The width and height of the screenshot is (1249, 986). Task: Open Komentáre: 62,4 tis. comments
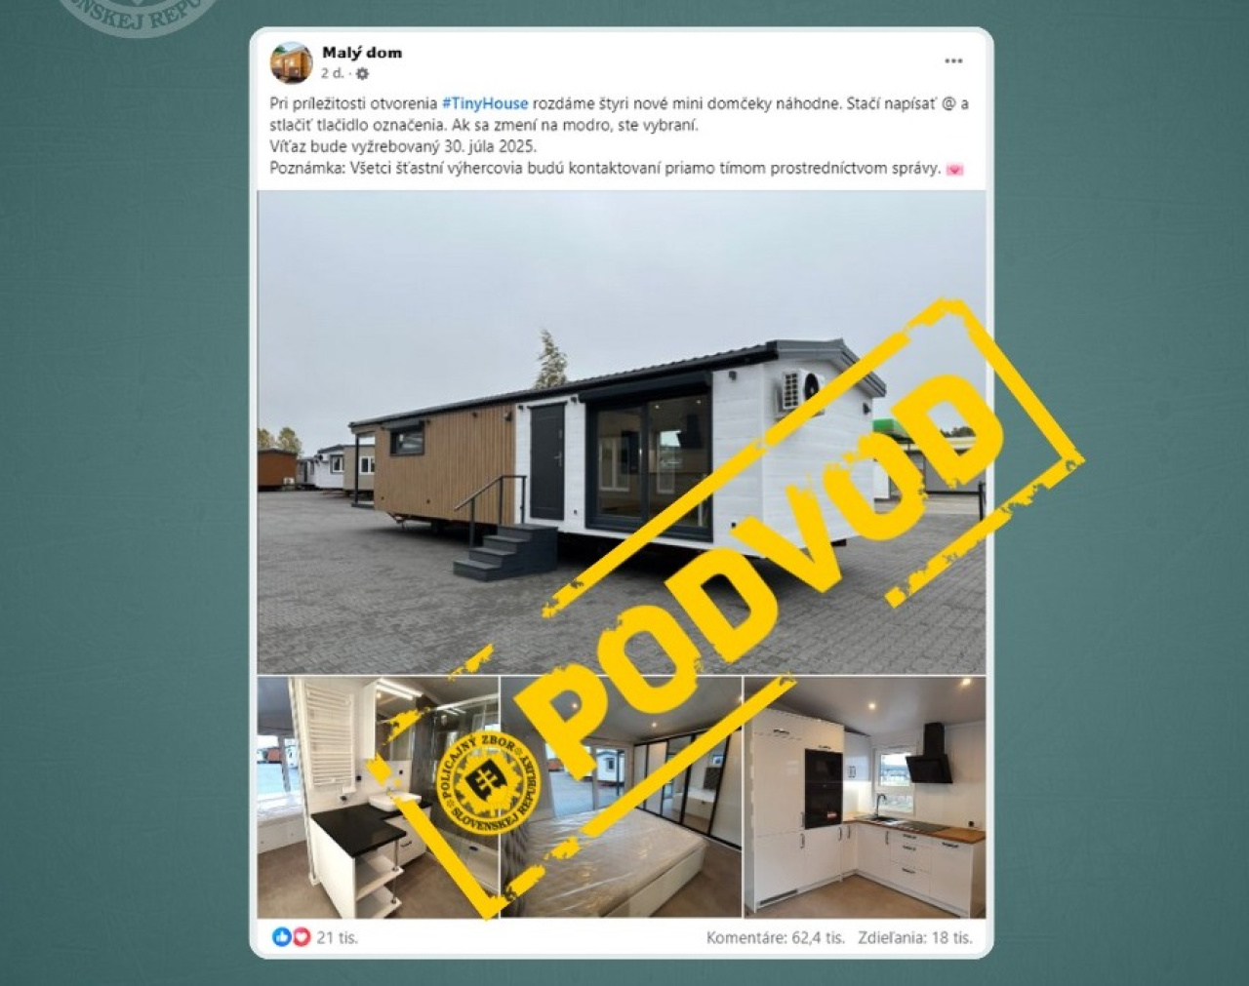click(x=775, y=937)
